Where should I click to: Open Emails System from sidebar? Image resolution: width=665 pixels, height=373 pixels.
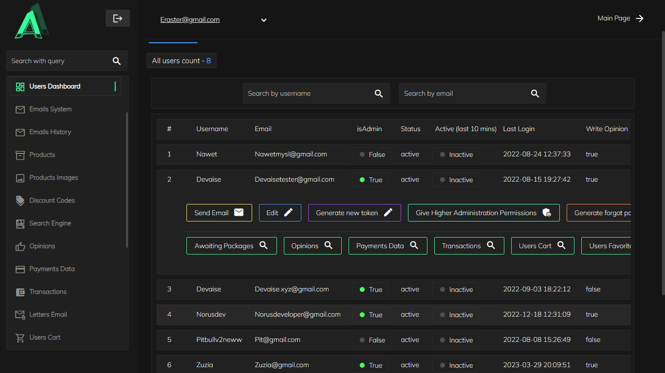50,109
